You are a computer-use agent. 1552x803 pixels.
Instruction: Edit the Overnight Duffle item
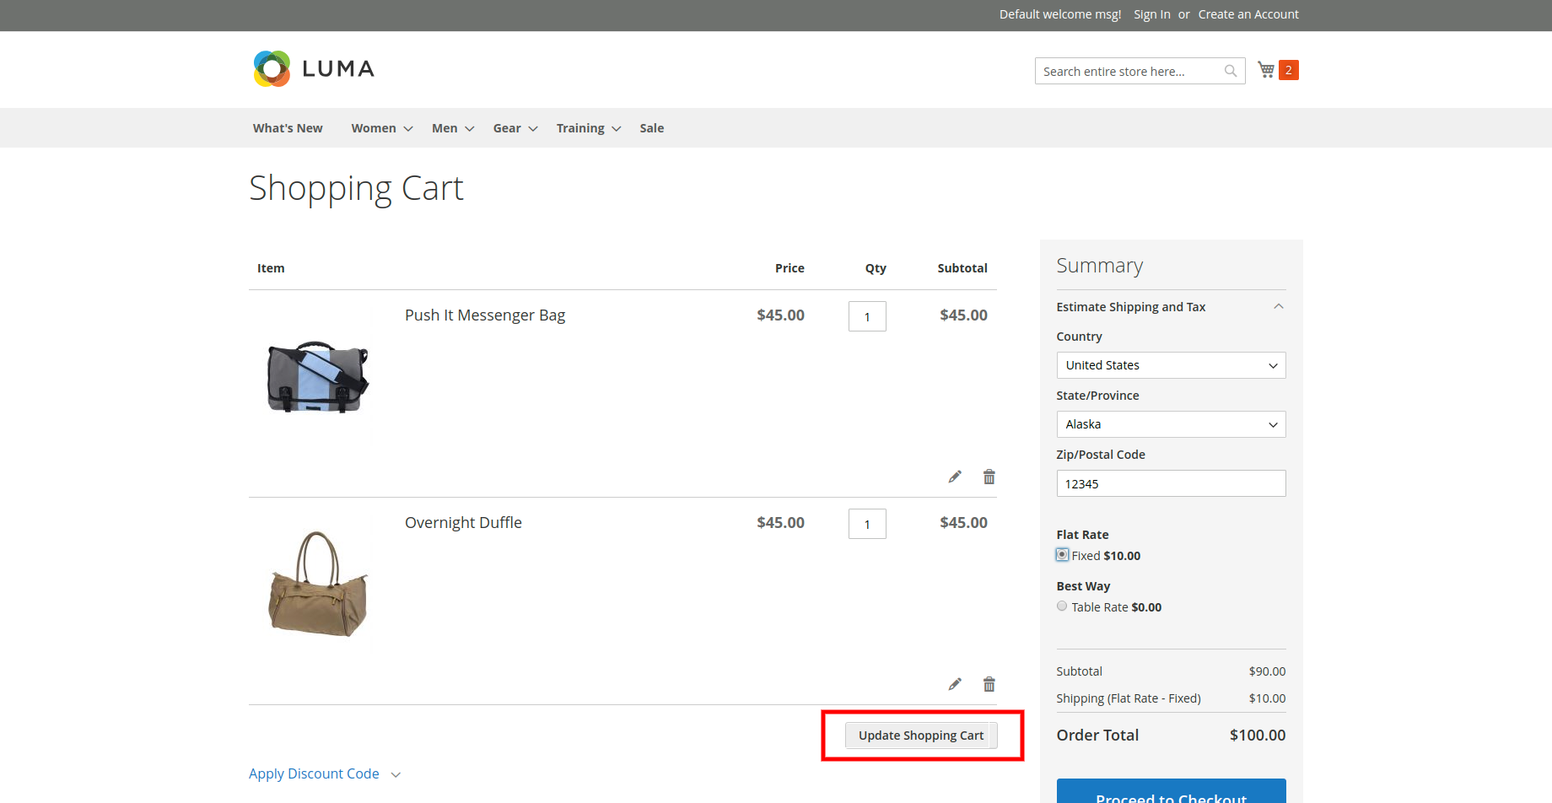coord(954,683)
